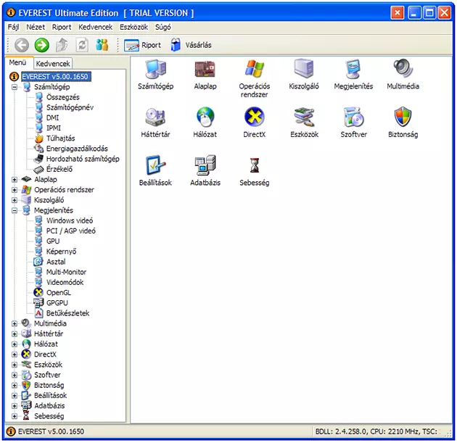This screenshot has height=443, width=457.
Task: Select DMI tree item
Action: point(52,117)
